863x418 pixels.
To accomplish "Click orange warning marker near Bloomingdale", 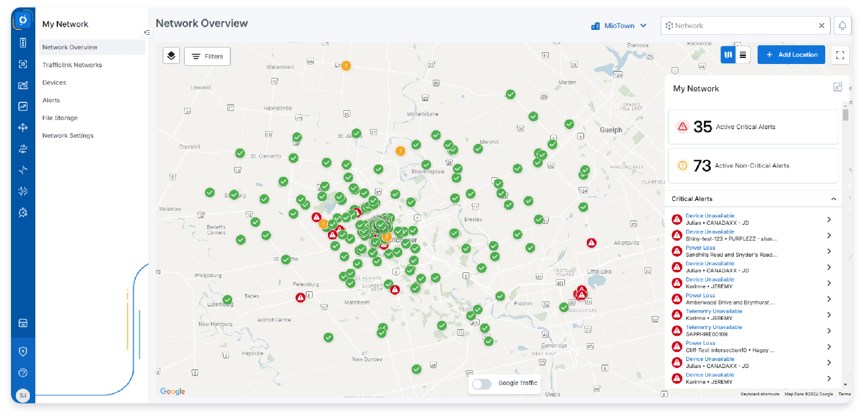I will click(x=400, y=151).
